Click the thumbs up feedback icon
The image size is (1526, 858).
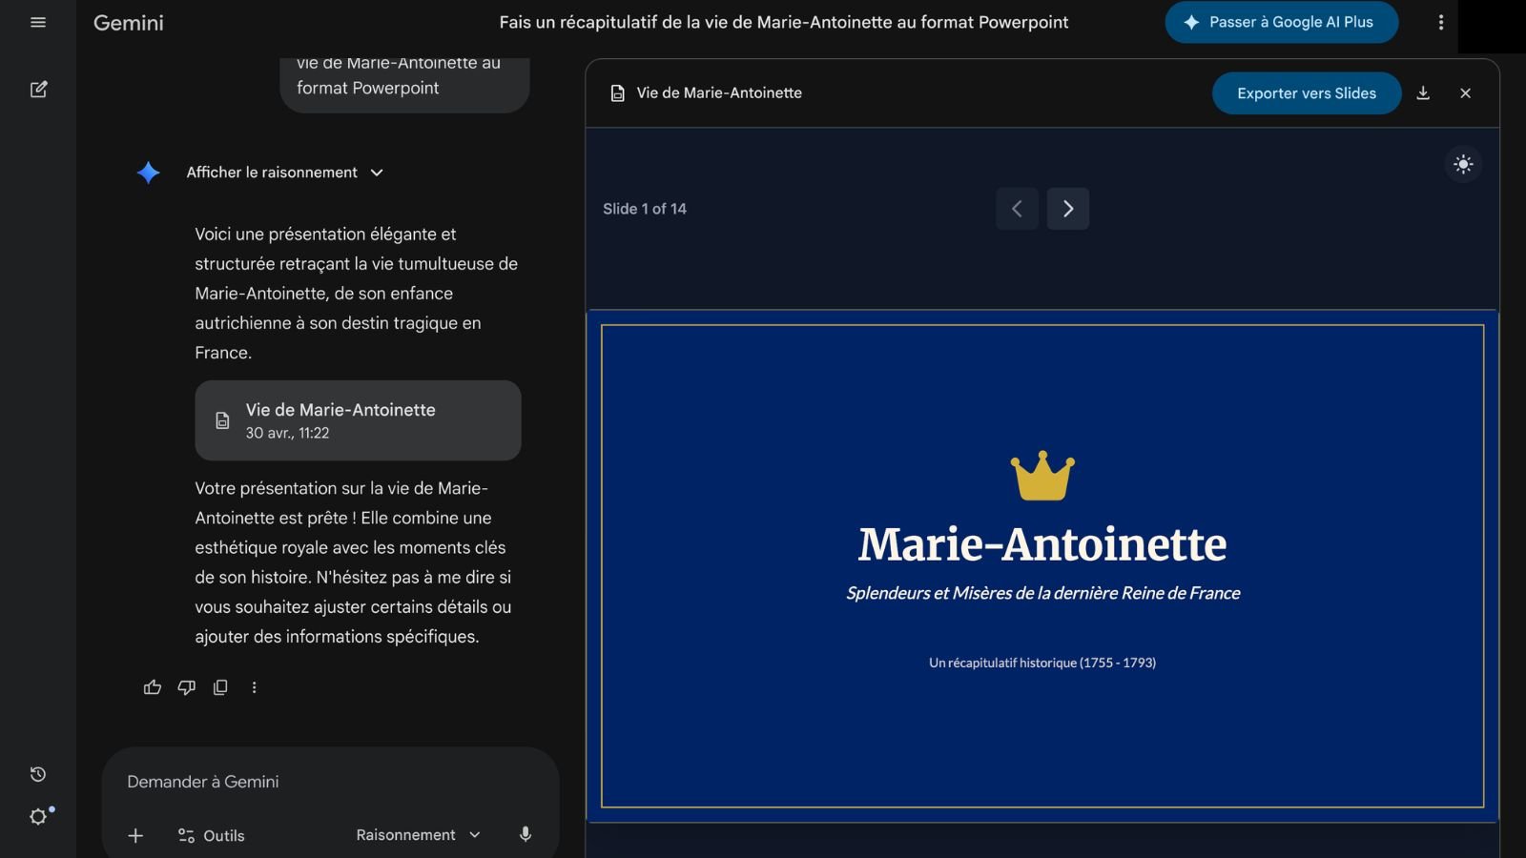tap(153, 687)
